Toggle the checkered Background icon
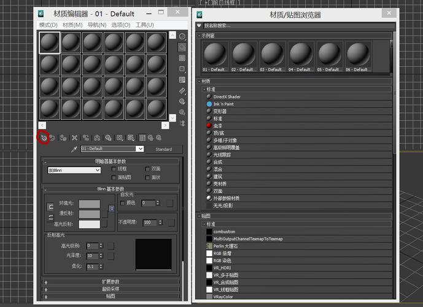 pyautogui.click(x=182, y=58)
